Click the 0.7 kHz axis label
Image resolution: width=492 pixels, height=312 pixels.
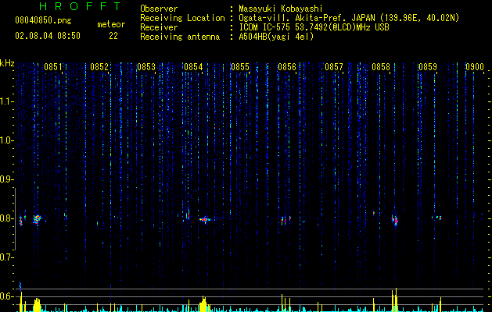pos(6,257)
